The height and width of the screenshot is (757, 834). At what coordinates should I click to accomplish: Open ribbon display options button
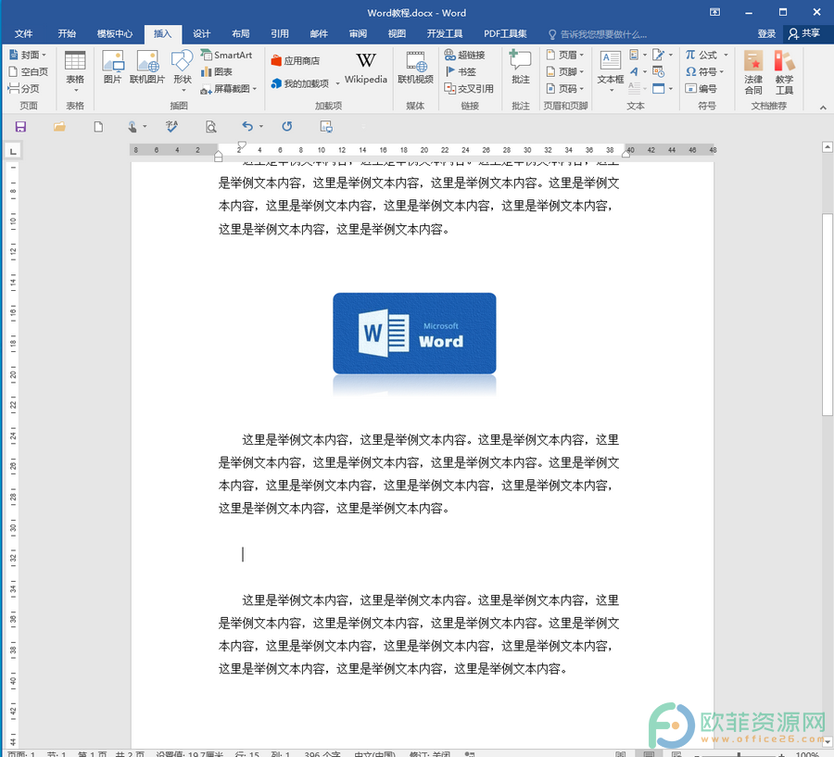(714, 12)
